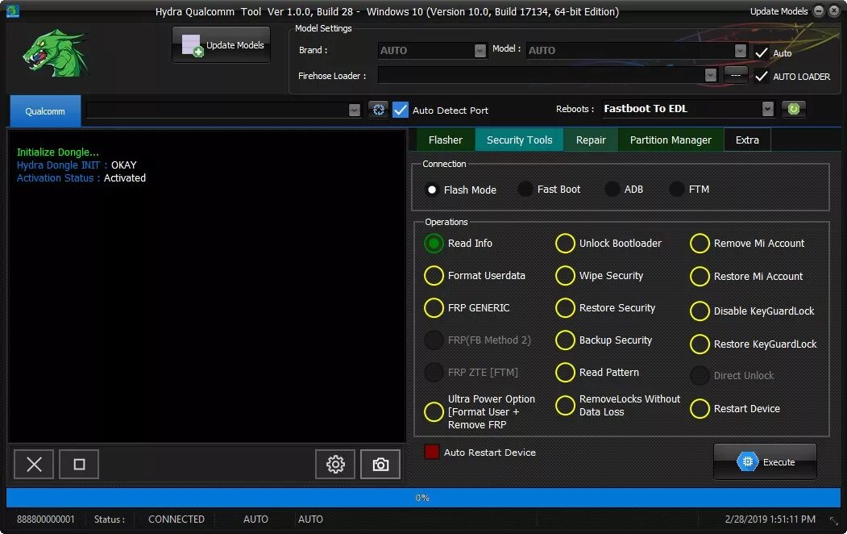
Task: Click the Activation Status log line
Action: click(x=81, y=177)
